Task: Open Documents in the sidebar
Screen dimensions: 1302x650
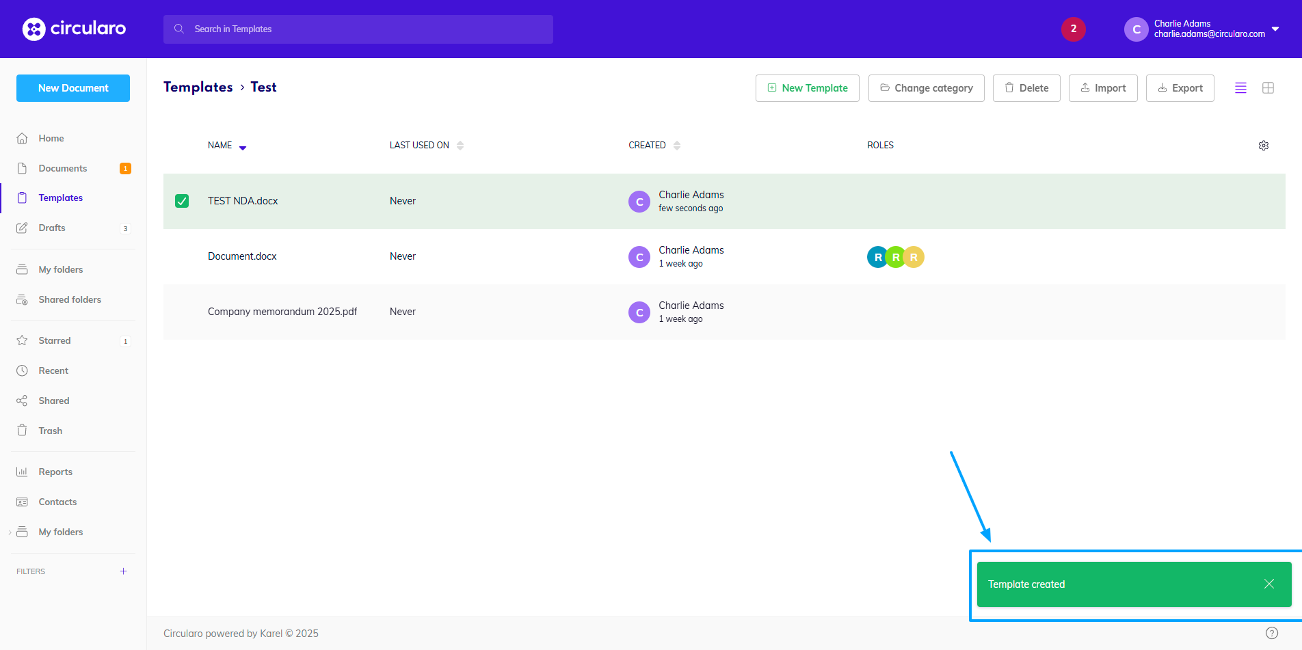Action: click(62, 168)
